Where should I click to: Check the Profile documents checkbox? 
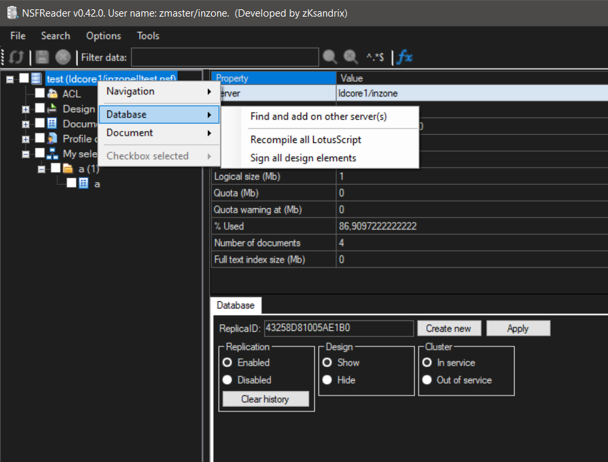[40, 138]
